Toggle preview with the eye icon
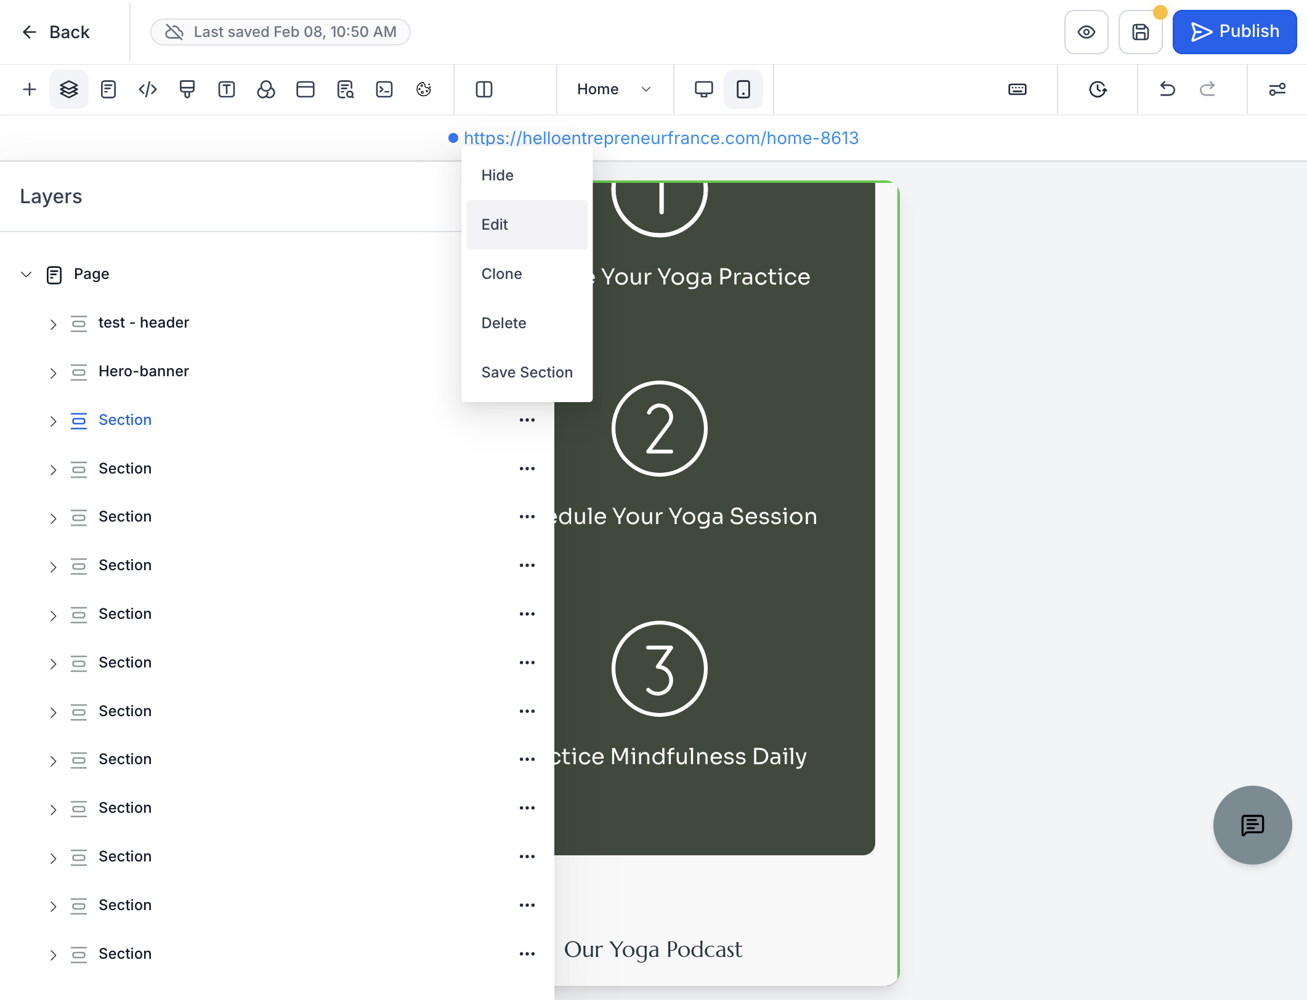Viewport: 1307px width, 1000px height. tap(1086, 32)
